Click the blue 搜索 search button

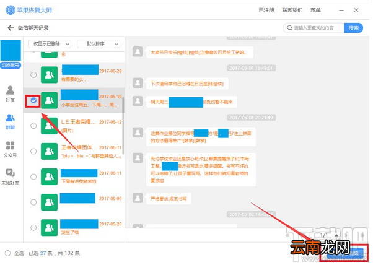[x=354, y=28]
